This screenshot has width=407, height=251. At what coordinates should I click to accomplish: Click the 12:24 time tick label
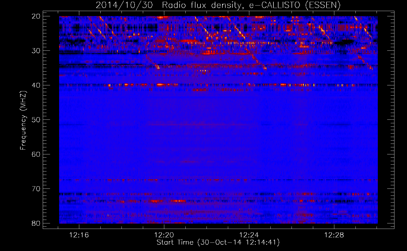[x=249, y=235]
